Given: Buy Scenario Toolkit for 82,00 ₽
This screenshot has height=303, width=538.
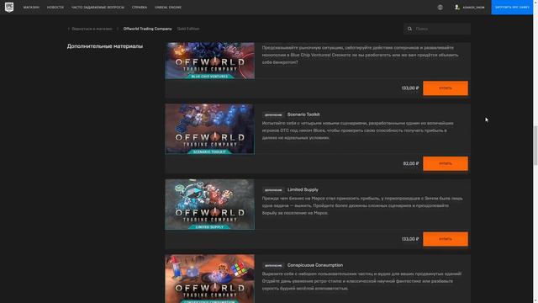Looking at the screenshot, I should (x=446, y=163).
